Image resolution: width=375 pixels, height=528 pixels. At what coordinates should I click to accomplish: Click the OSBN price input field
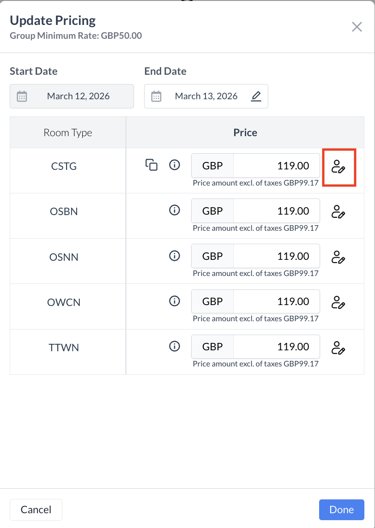click(x=276, y=210)
